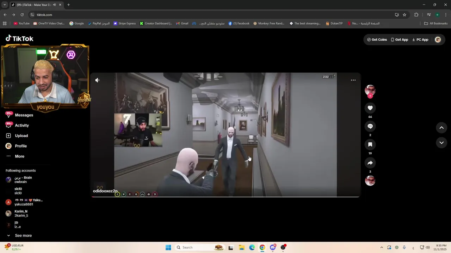Bookmark the video to favorites
Viewport: 451px width, 253px height.
(370, 144)
